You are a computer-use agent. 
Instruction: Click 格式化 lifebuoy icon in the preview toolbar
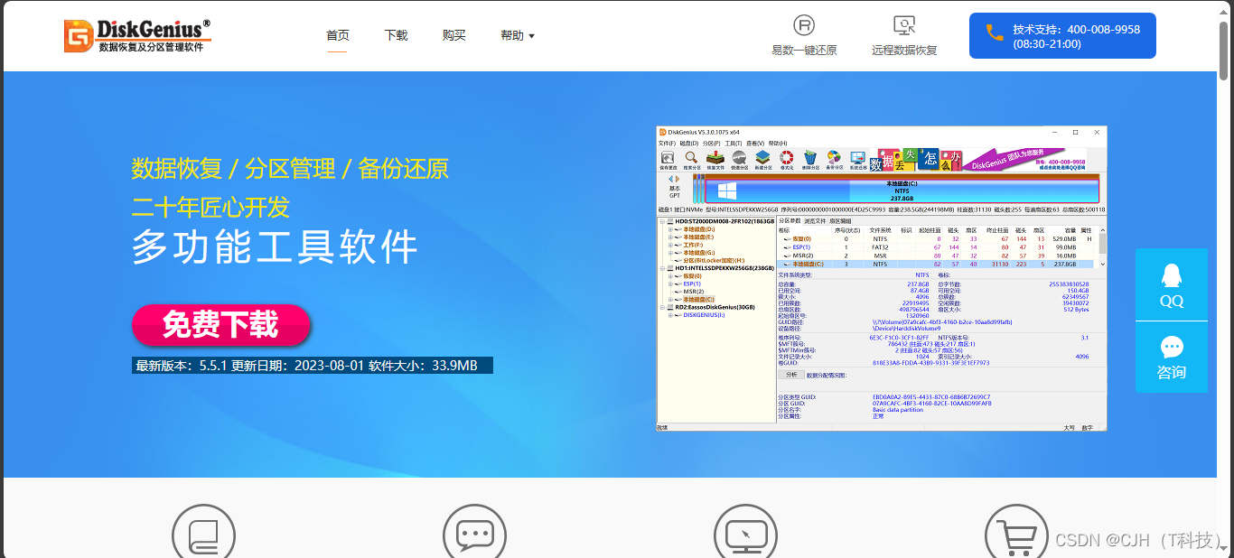click(786, 161)
